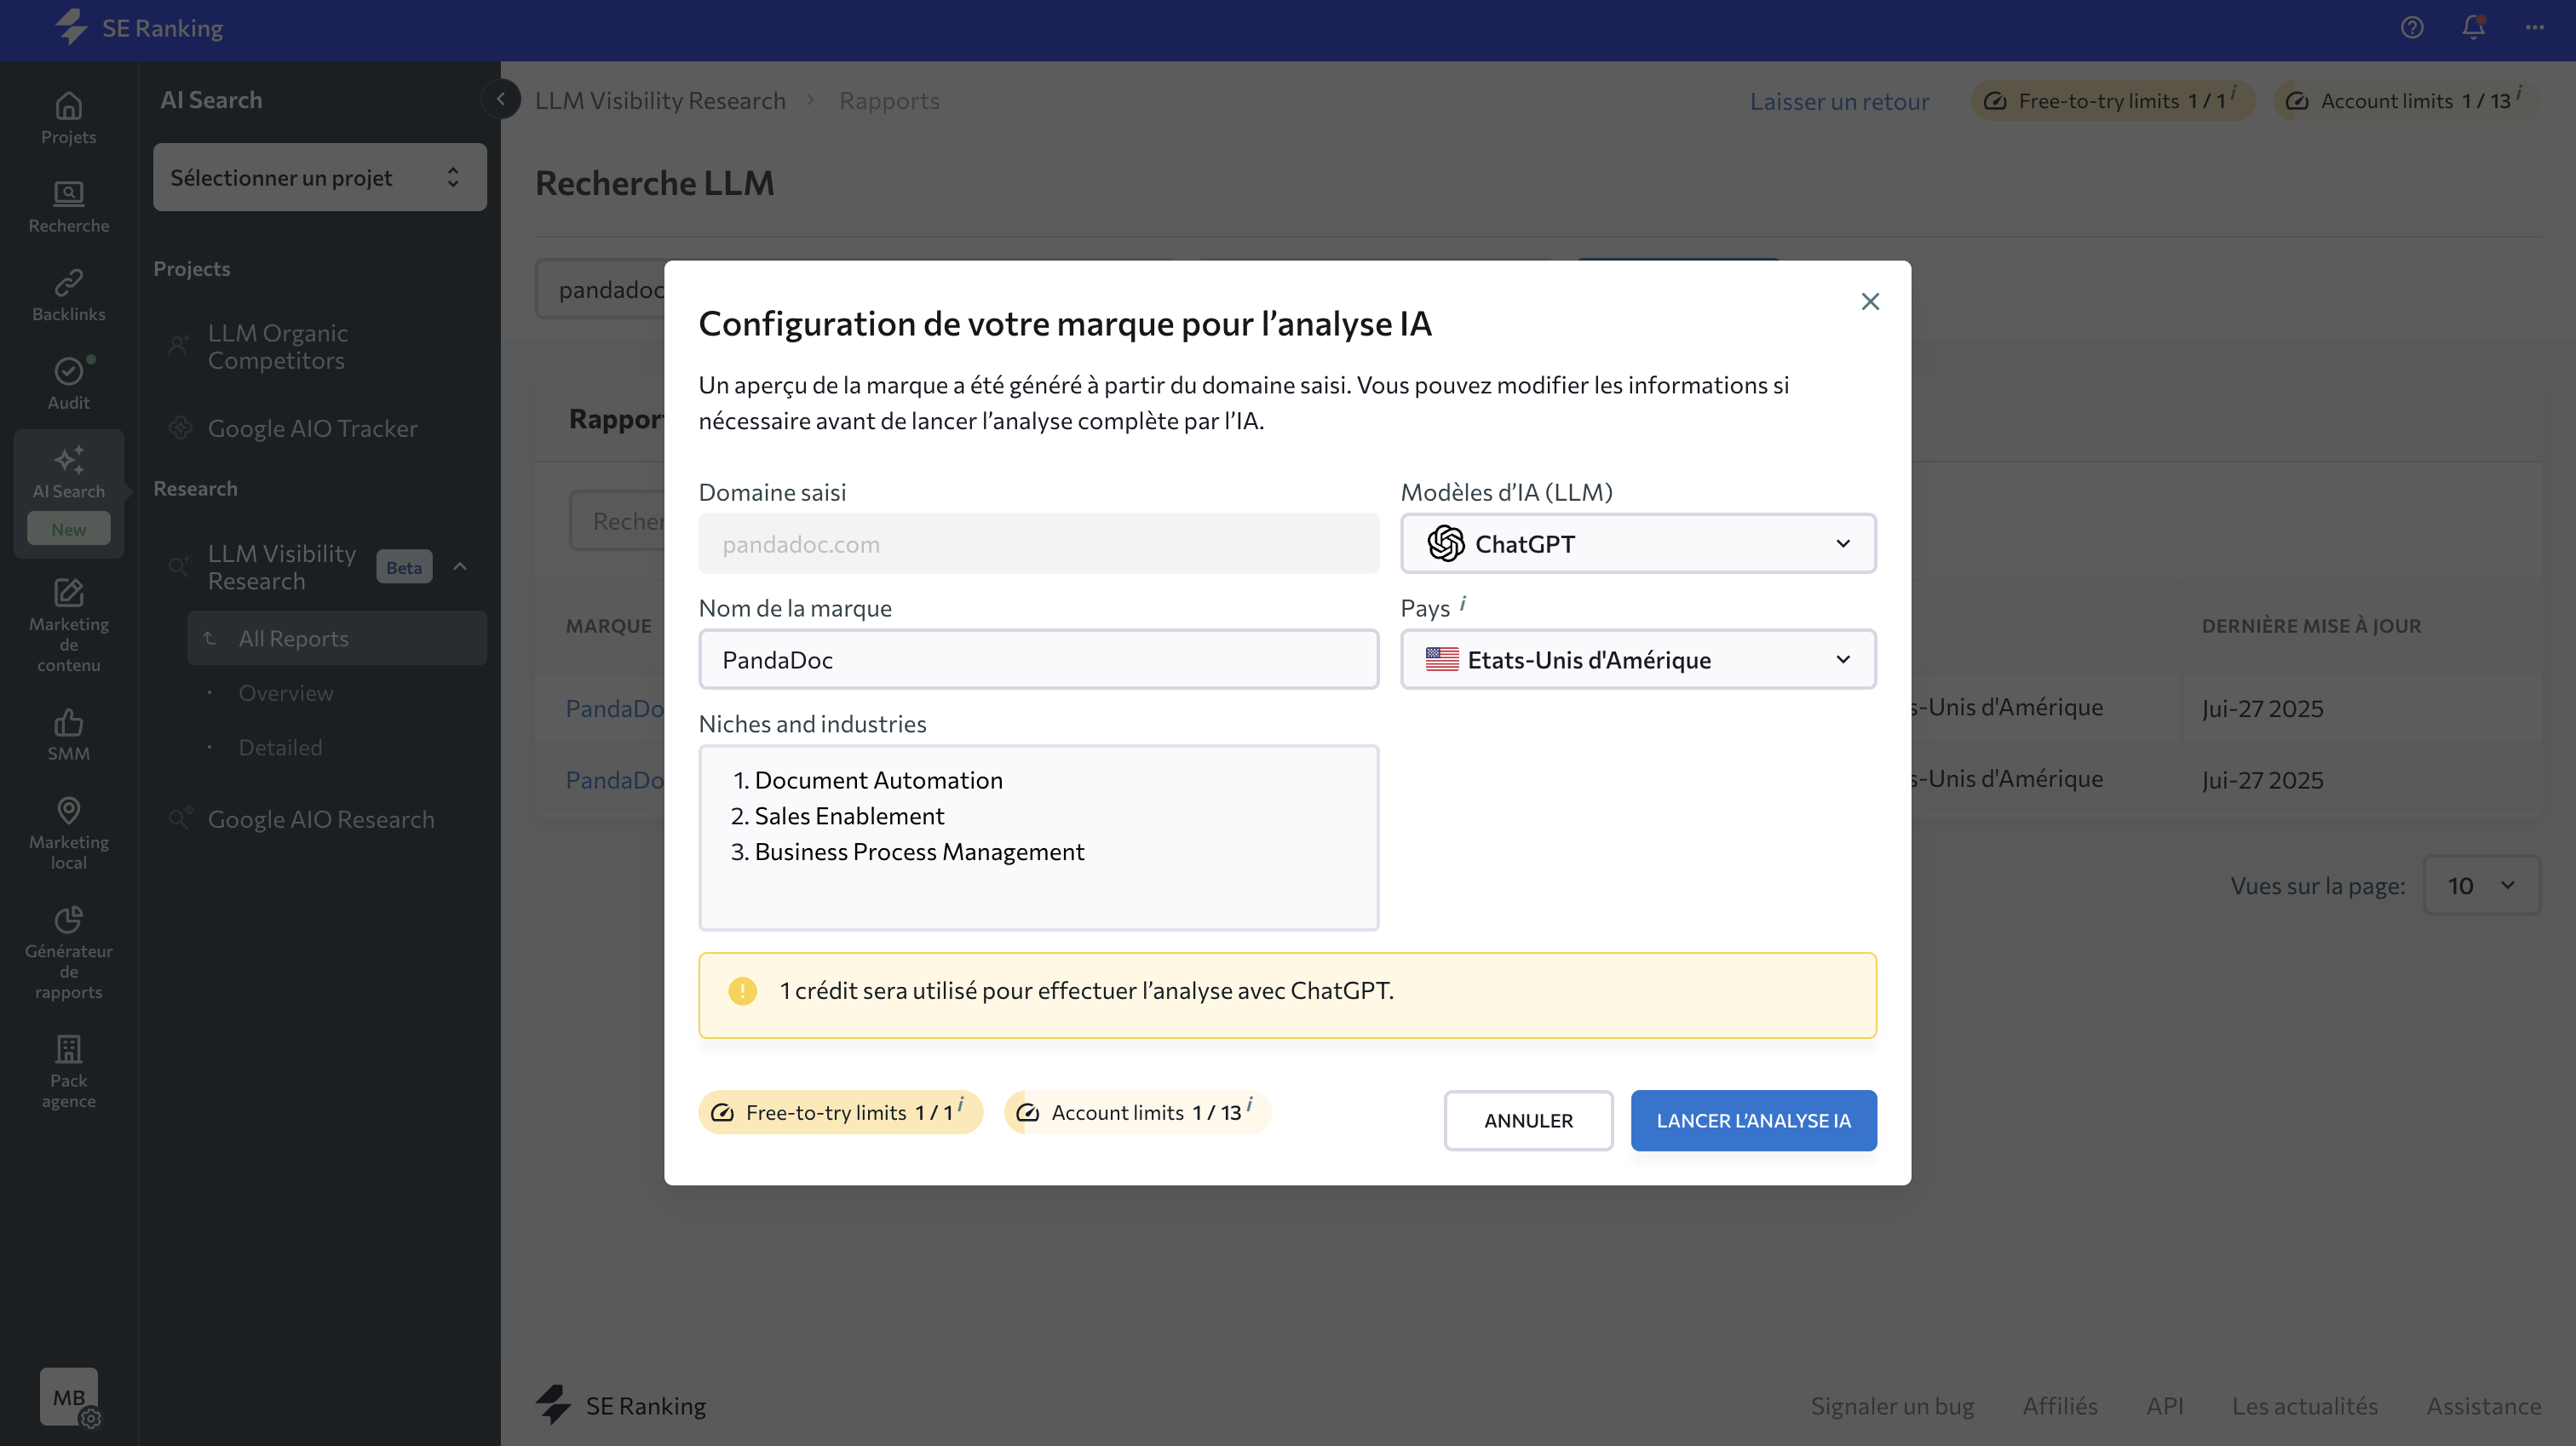Click the help question mark icon
The height and width of the screenshot is (1446, 2576).
pyautogui.click(x=2412, y=28)
